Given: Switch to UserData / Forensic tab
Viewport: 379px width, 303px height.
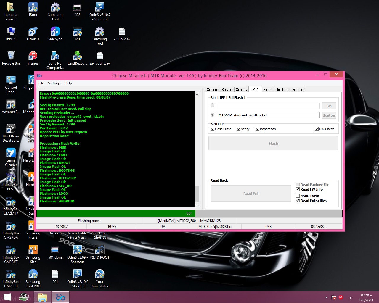Looking at the screenshot, I should [290, 90].
